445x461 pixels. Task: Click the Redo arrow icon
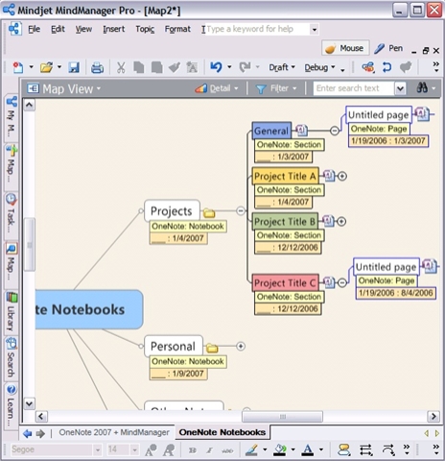(245, 67)
